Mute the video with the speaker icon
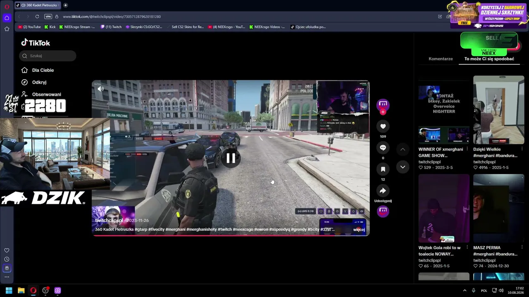 [100, 89]
